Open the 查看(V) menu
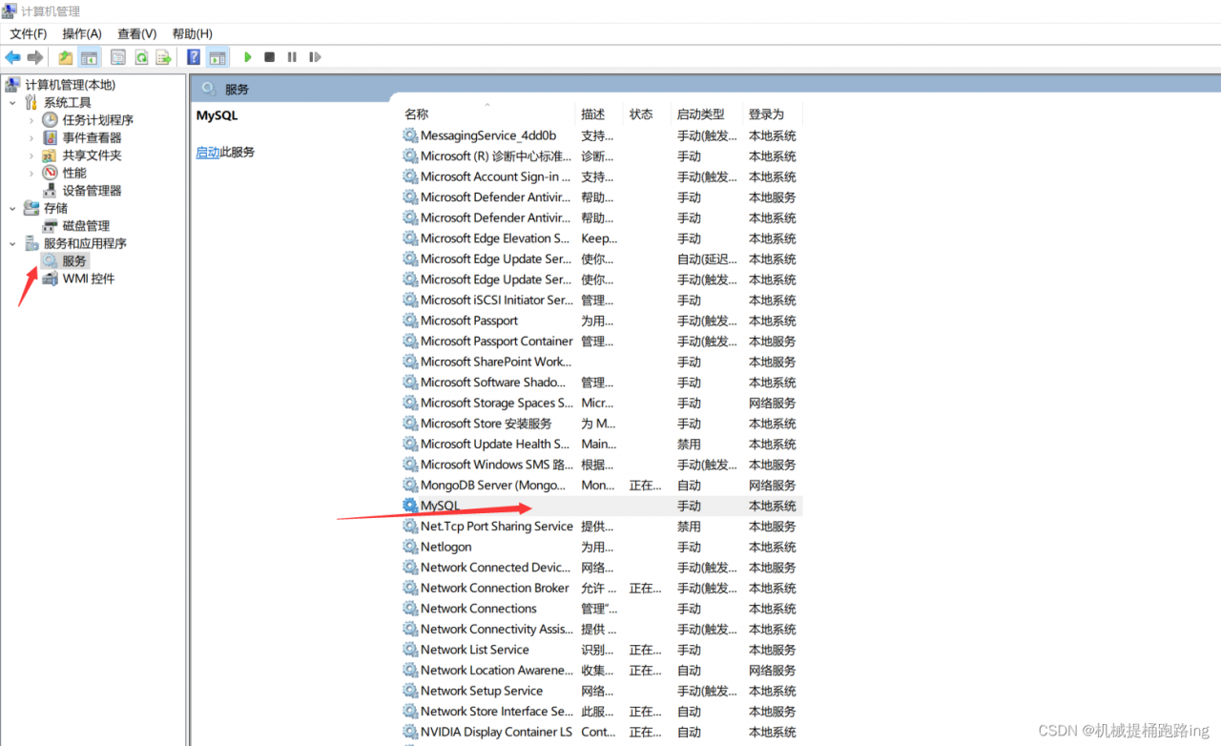The width and height of the screenshot is (1221, 746). tap(136, 33)
